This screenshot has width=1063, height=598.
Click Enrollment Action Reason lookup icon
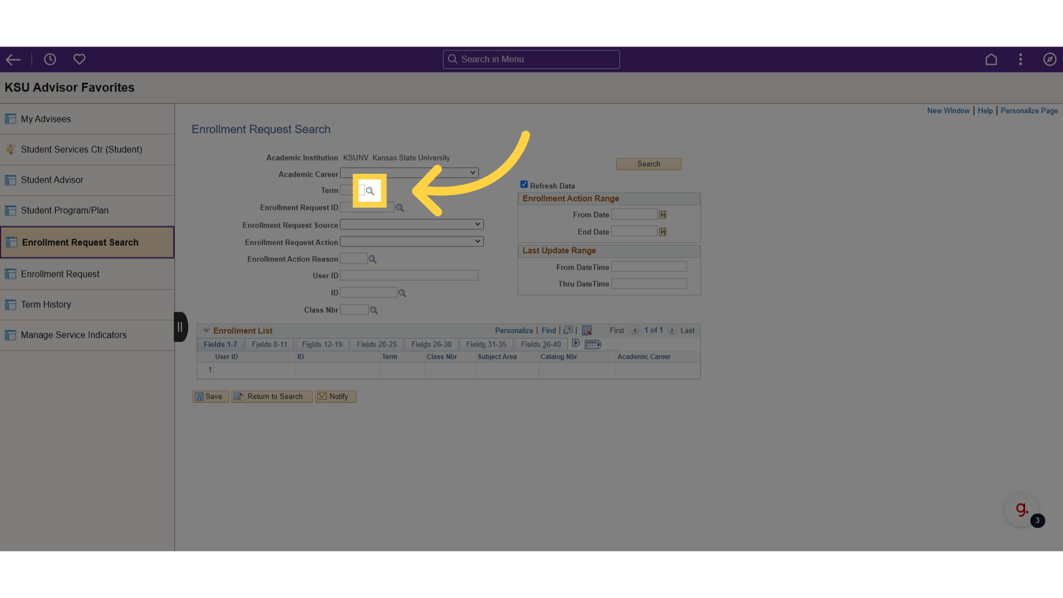[x=373, y=259]
